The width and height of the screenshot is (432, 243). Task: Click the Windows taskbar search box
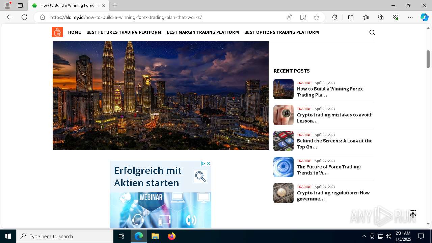click(65, 236)
